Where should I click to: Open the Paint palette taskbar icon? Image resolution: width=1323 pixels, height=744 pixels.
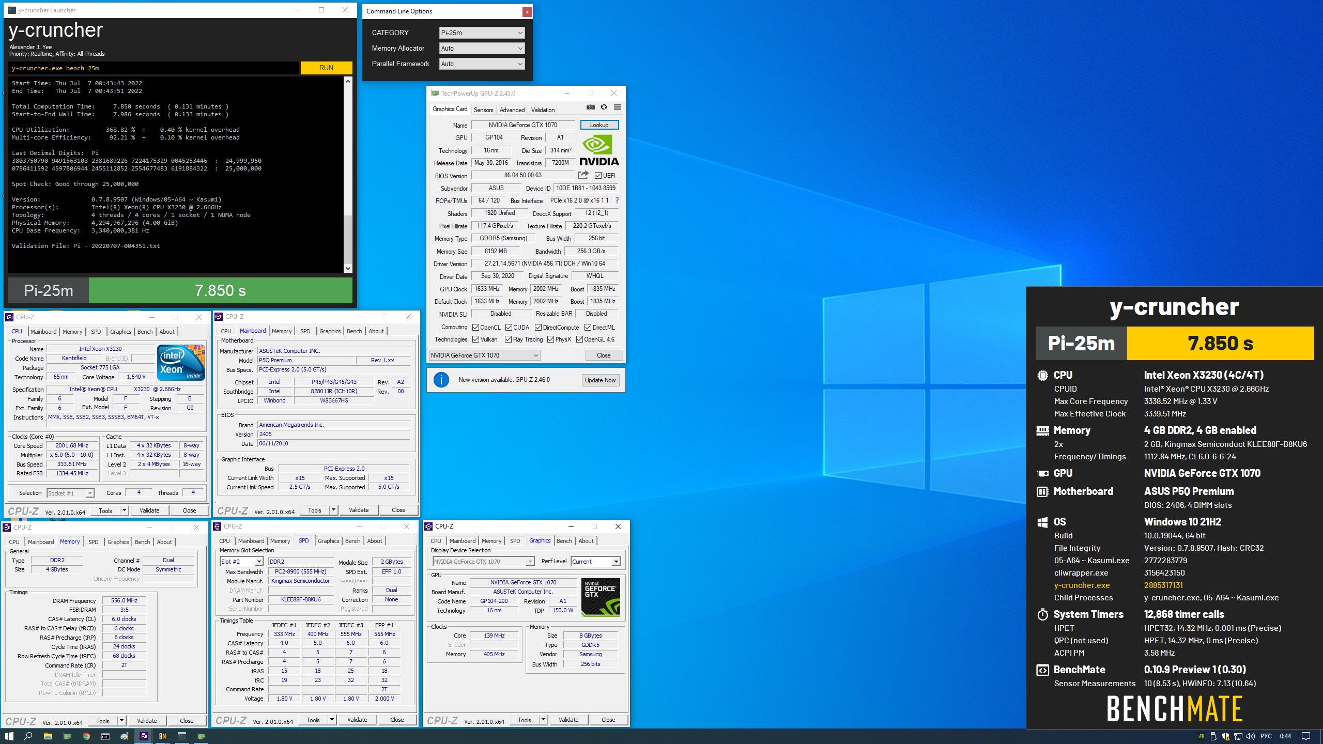click(125, 736)
